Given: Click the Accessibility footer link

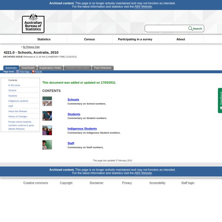Looking at the screenshot, I should tap(157, 183).
